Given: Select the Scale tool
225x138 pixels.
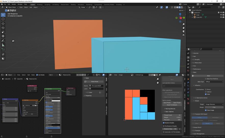Looking at the screenshot, I should (3, 32).
